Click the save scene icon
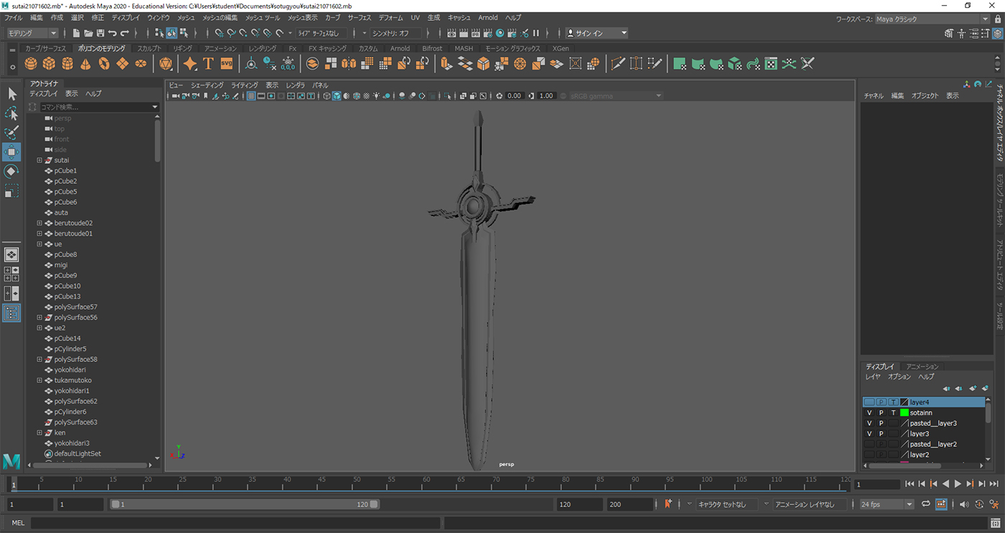 (100, 33)
